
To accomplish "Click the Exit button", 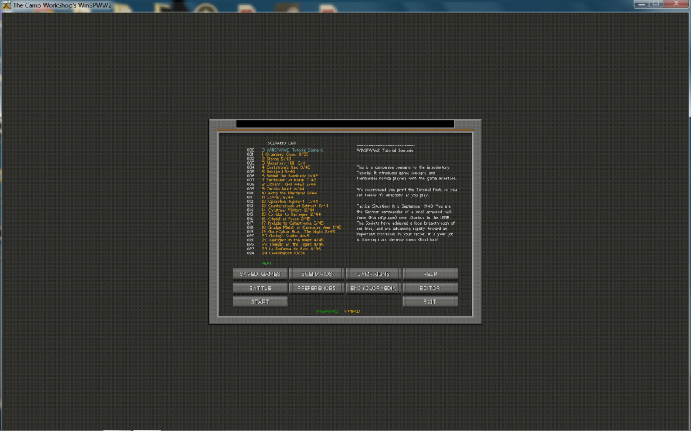I will pos(430,302).
